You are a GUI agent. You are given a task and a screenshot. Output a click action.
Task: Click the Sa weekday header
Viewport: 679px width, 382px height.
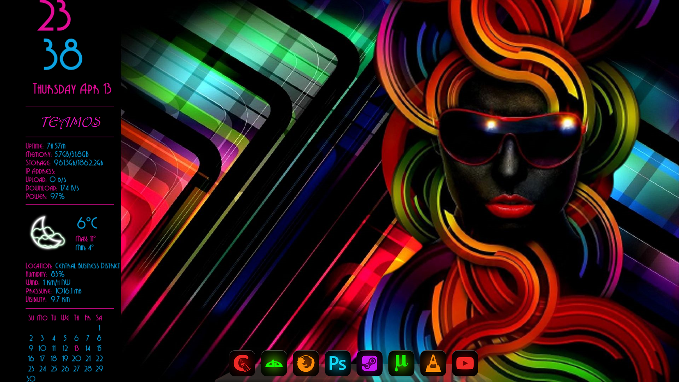99,318
